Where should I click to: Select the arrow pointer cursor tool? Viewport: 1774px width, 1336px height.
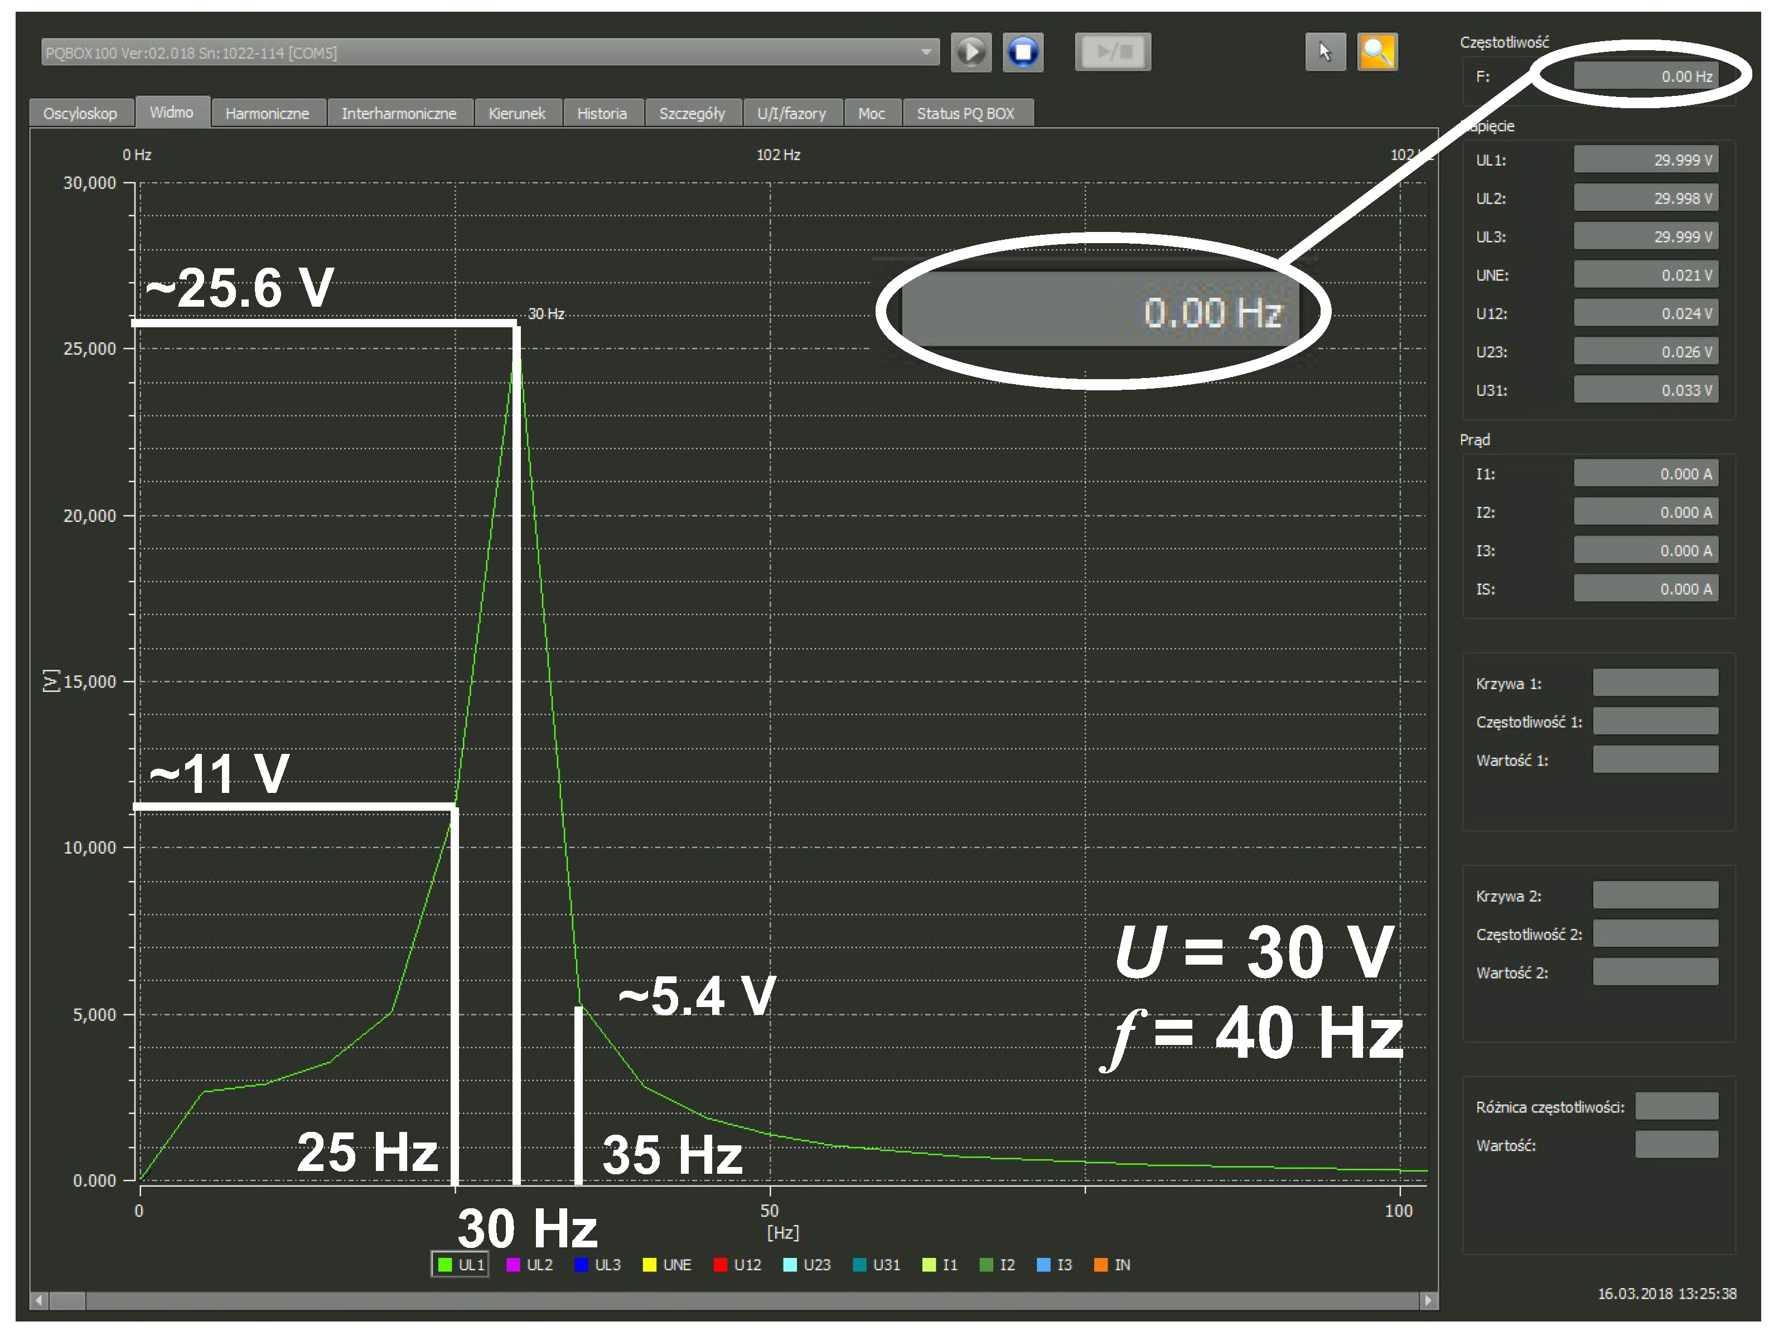click(1325, 53)
